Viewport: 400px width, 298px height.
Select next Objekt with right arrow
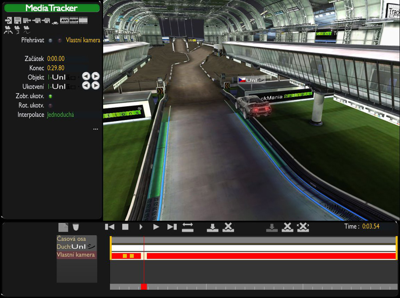point(96,76)
